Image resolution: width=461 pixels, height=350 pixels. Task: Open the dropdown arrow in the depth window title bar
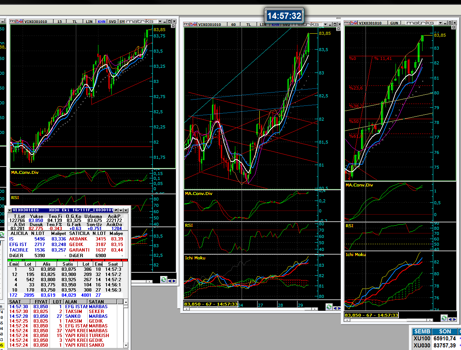click(121, 210)
